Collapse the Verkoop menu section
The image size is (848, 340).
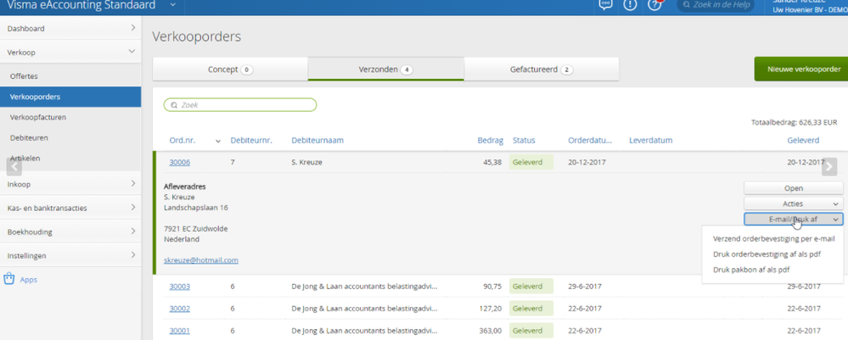pos(70,52)
